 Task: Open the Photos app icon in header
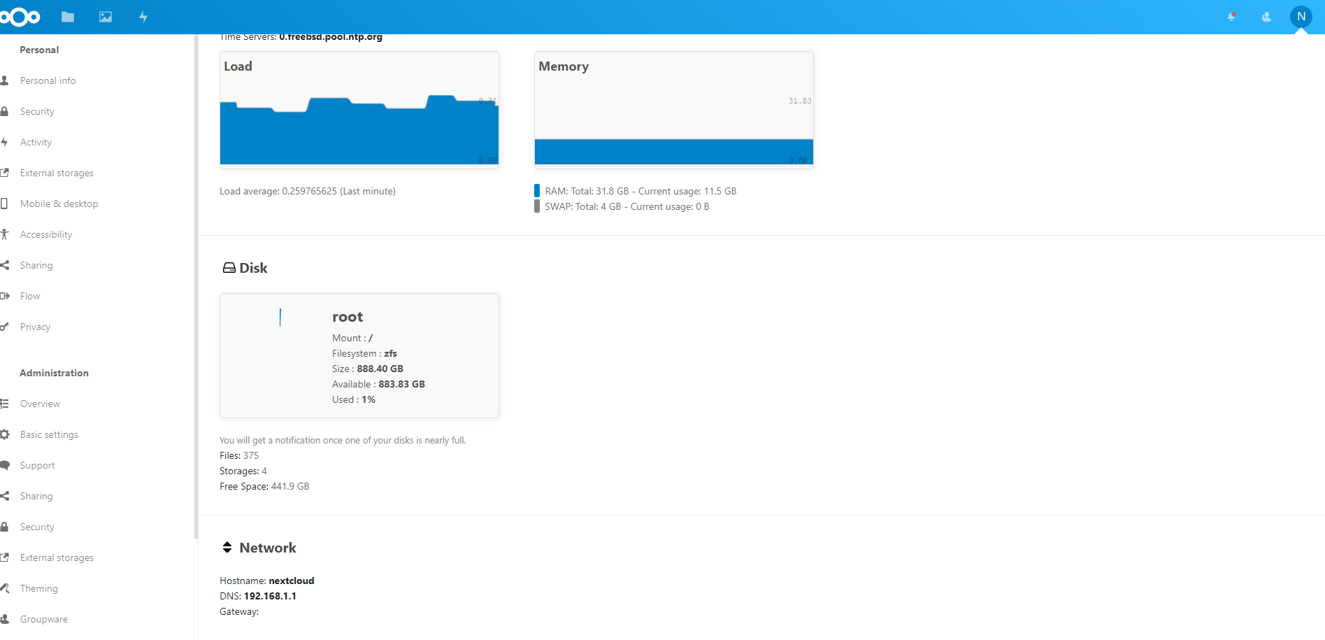pos(106,17)
